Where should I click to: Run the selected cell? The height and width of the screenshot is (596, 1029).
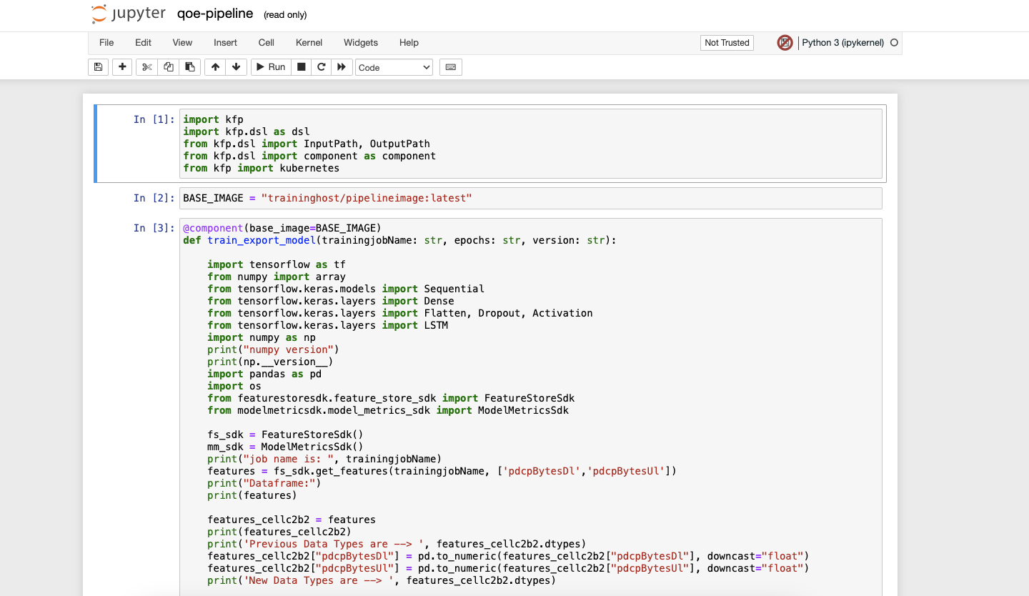point(271,67)
